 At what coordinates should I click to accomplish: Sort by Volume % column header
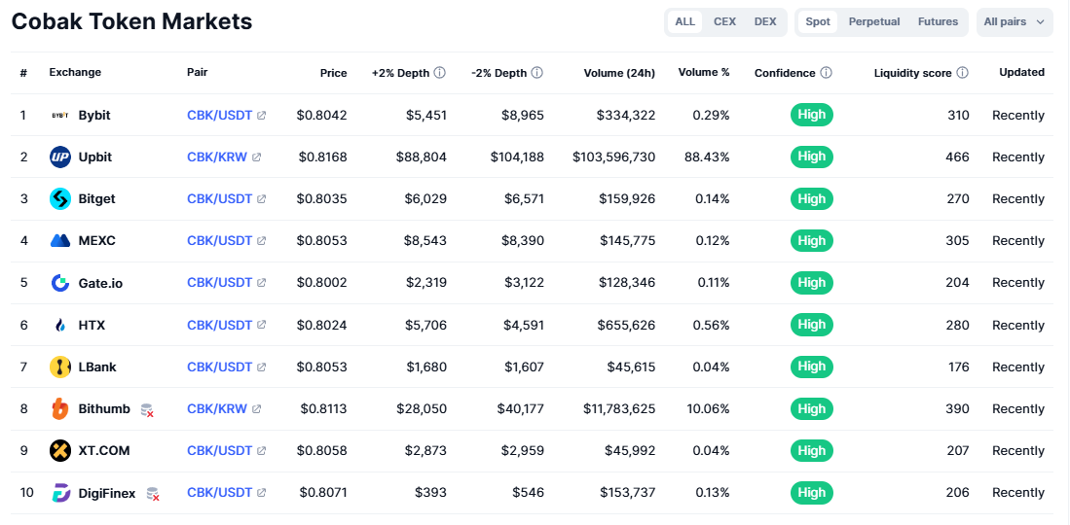click(704, 72)
